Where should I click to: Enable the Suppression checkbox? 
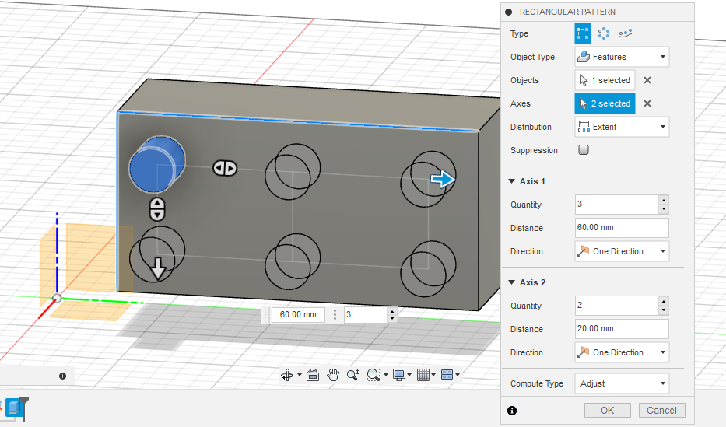tap(584, 150)
